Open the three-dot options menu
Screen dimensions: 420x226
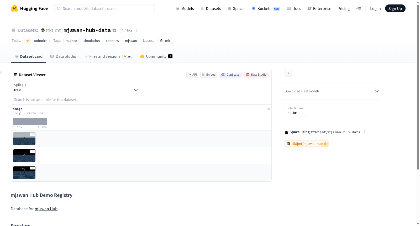click(288, 73)
